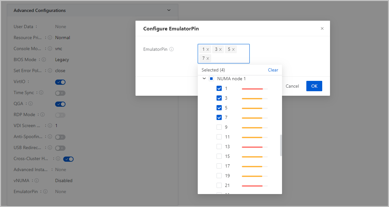Click Selected (4) header text
The image size is (389, 207).
[213, 70]
